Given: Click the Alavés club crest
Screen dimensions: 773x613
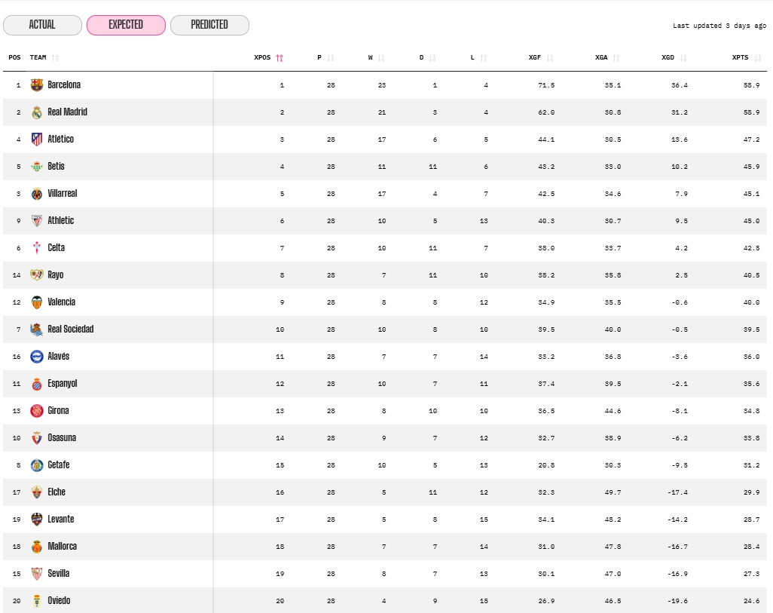Looking at the screenshot, I should pyautogui.click(x=35, y=356).
